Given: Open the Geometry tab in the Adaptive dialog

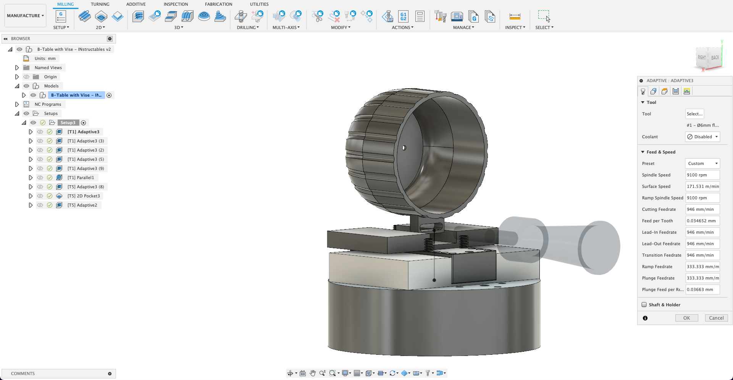Looking at the screenshot, I should tap(654, 91).
